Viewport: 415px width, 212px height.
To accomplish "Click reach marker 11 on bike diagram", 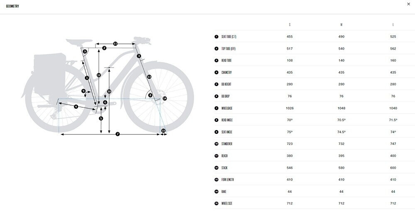I will tap(115, 43).
